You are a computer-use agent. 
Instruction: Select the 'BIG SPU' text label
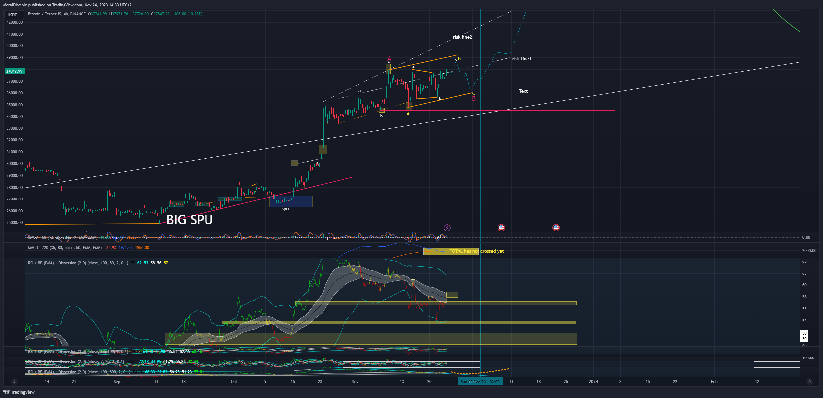coord(189,220)
